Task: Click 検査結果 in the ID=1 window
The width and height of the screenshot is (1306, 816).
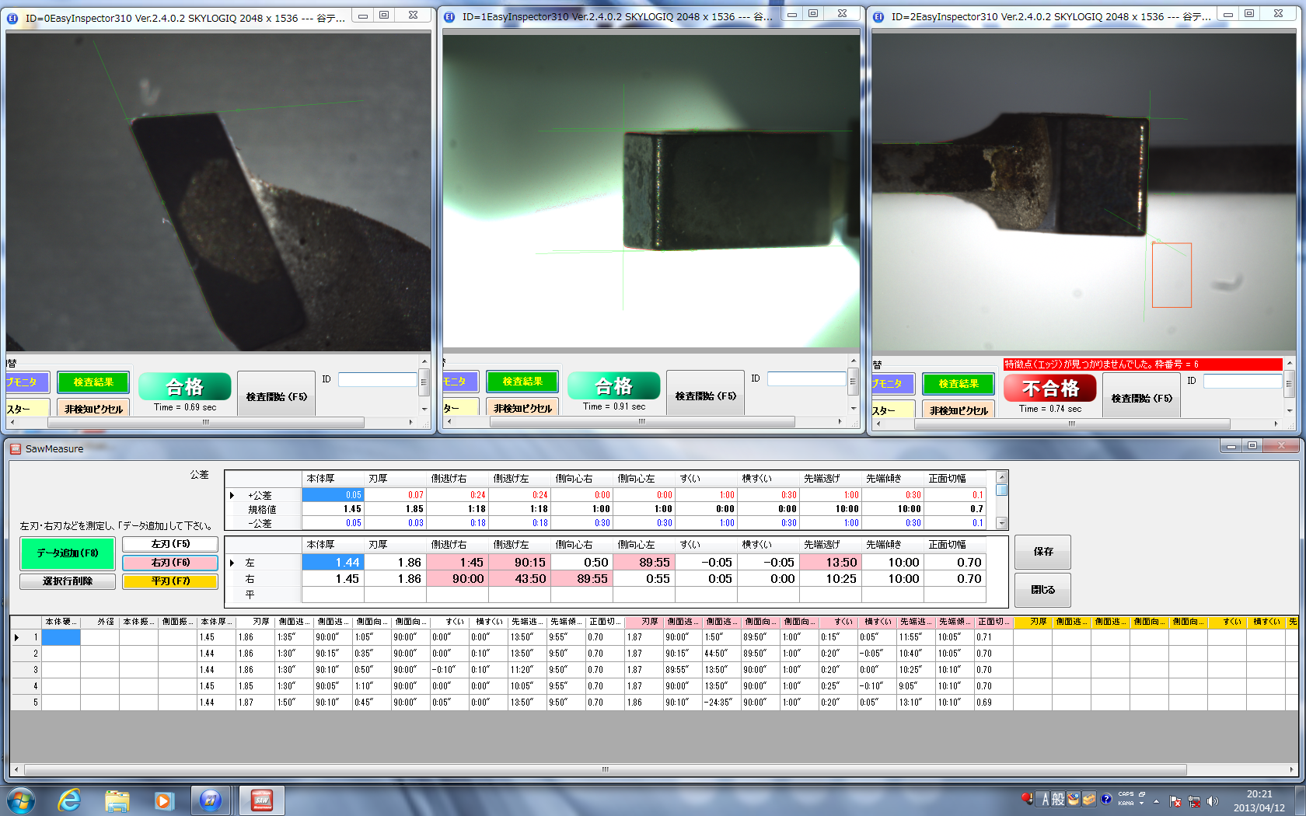Action: (522, 382)
